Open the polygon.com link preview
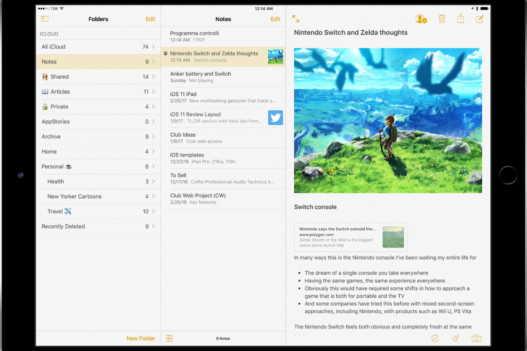 tap(351, 237)
